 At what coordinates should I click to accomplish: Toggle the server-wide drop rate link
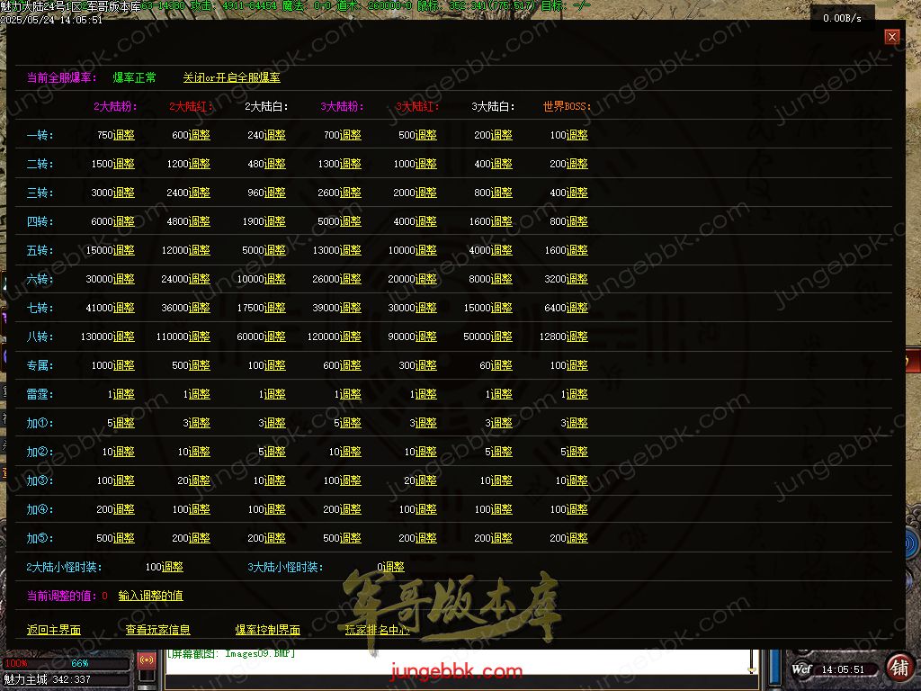coord(231,78)
